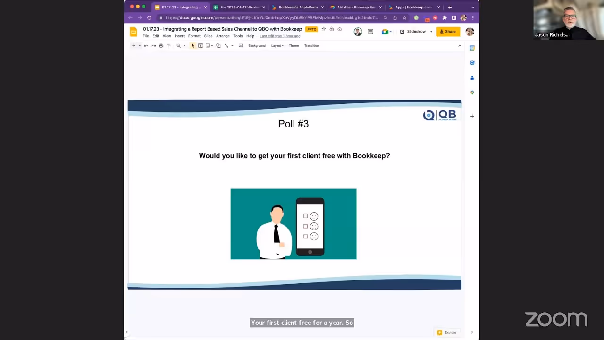
Task: Click the get add-ons plus icon
Action: click(472, 116)
